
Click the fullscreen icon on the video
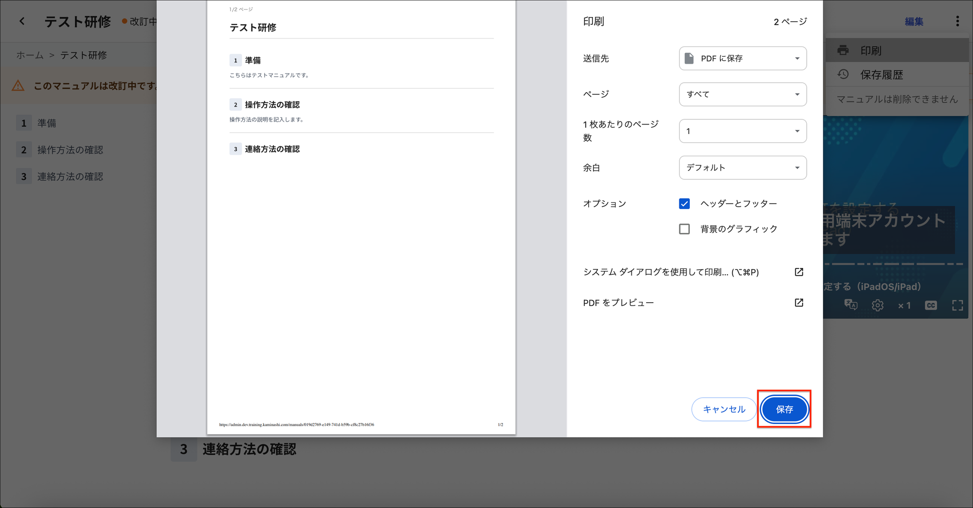coord(957,305)
